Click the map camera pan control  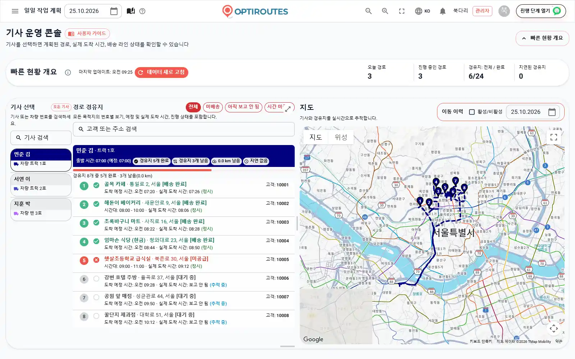[x=554, y=328]
